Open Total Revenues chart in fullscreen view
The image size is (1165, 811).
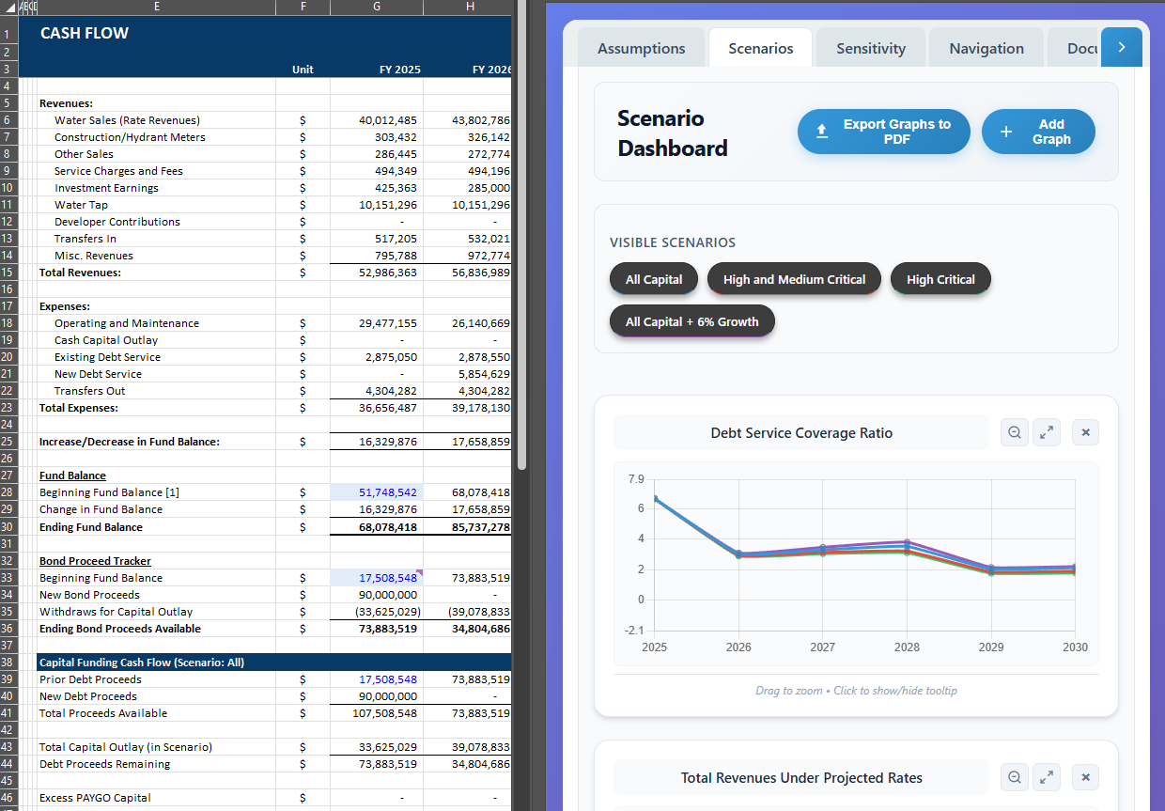[1047, 777]
